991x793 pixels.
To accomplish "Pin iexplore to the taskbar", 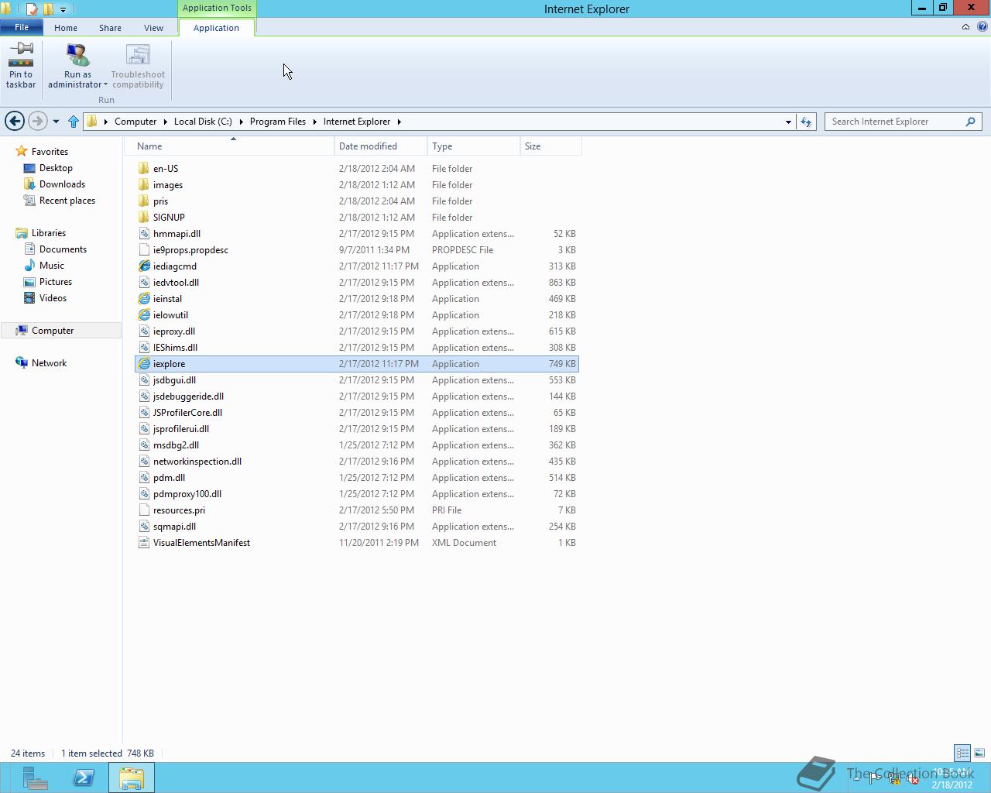I will (21, 66).
